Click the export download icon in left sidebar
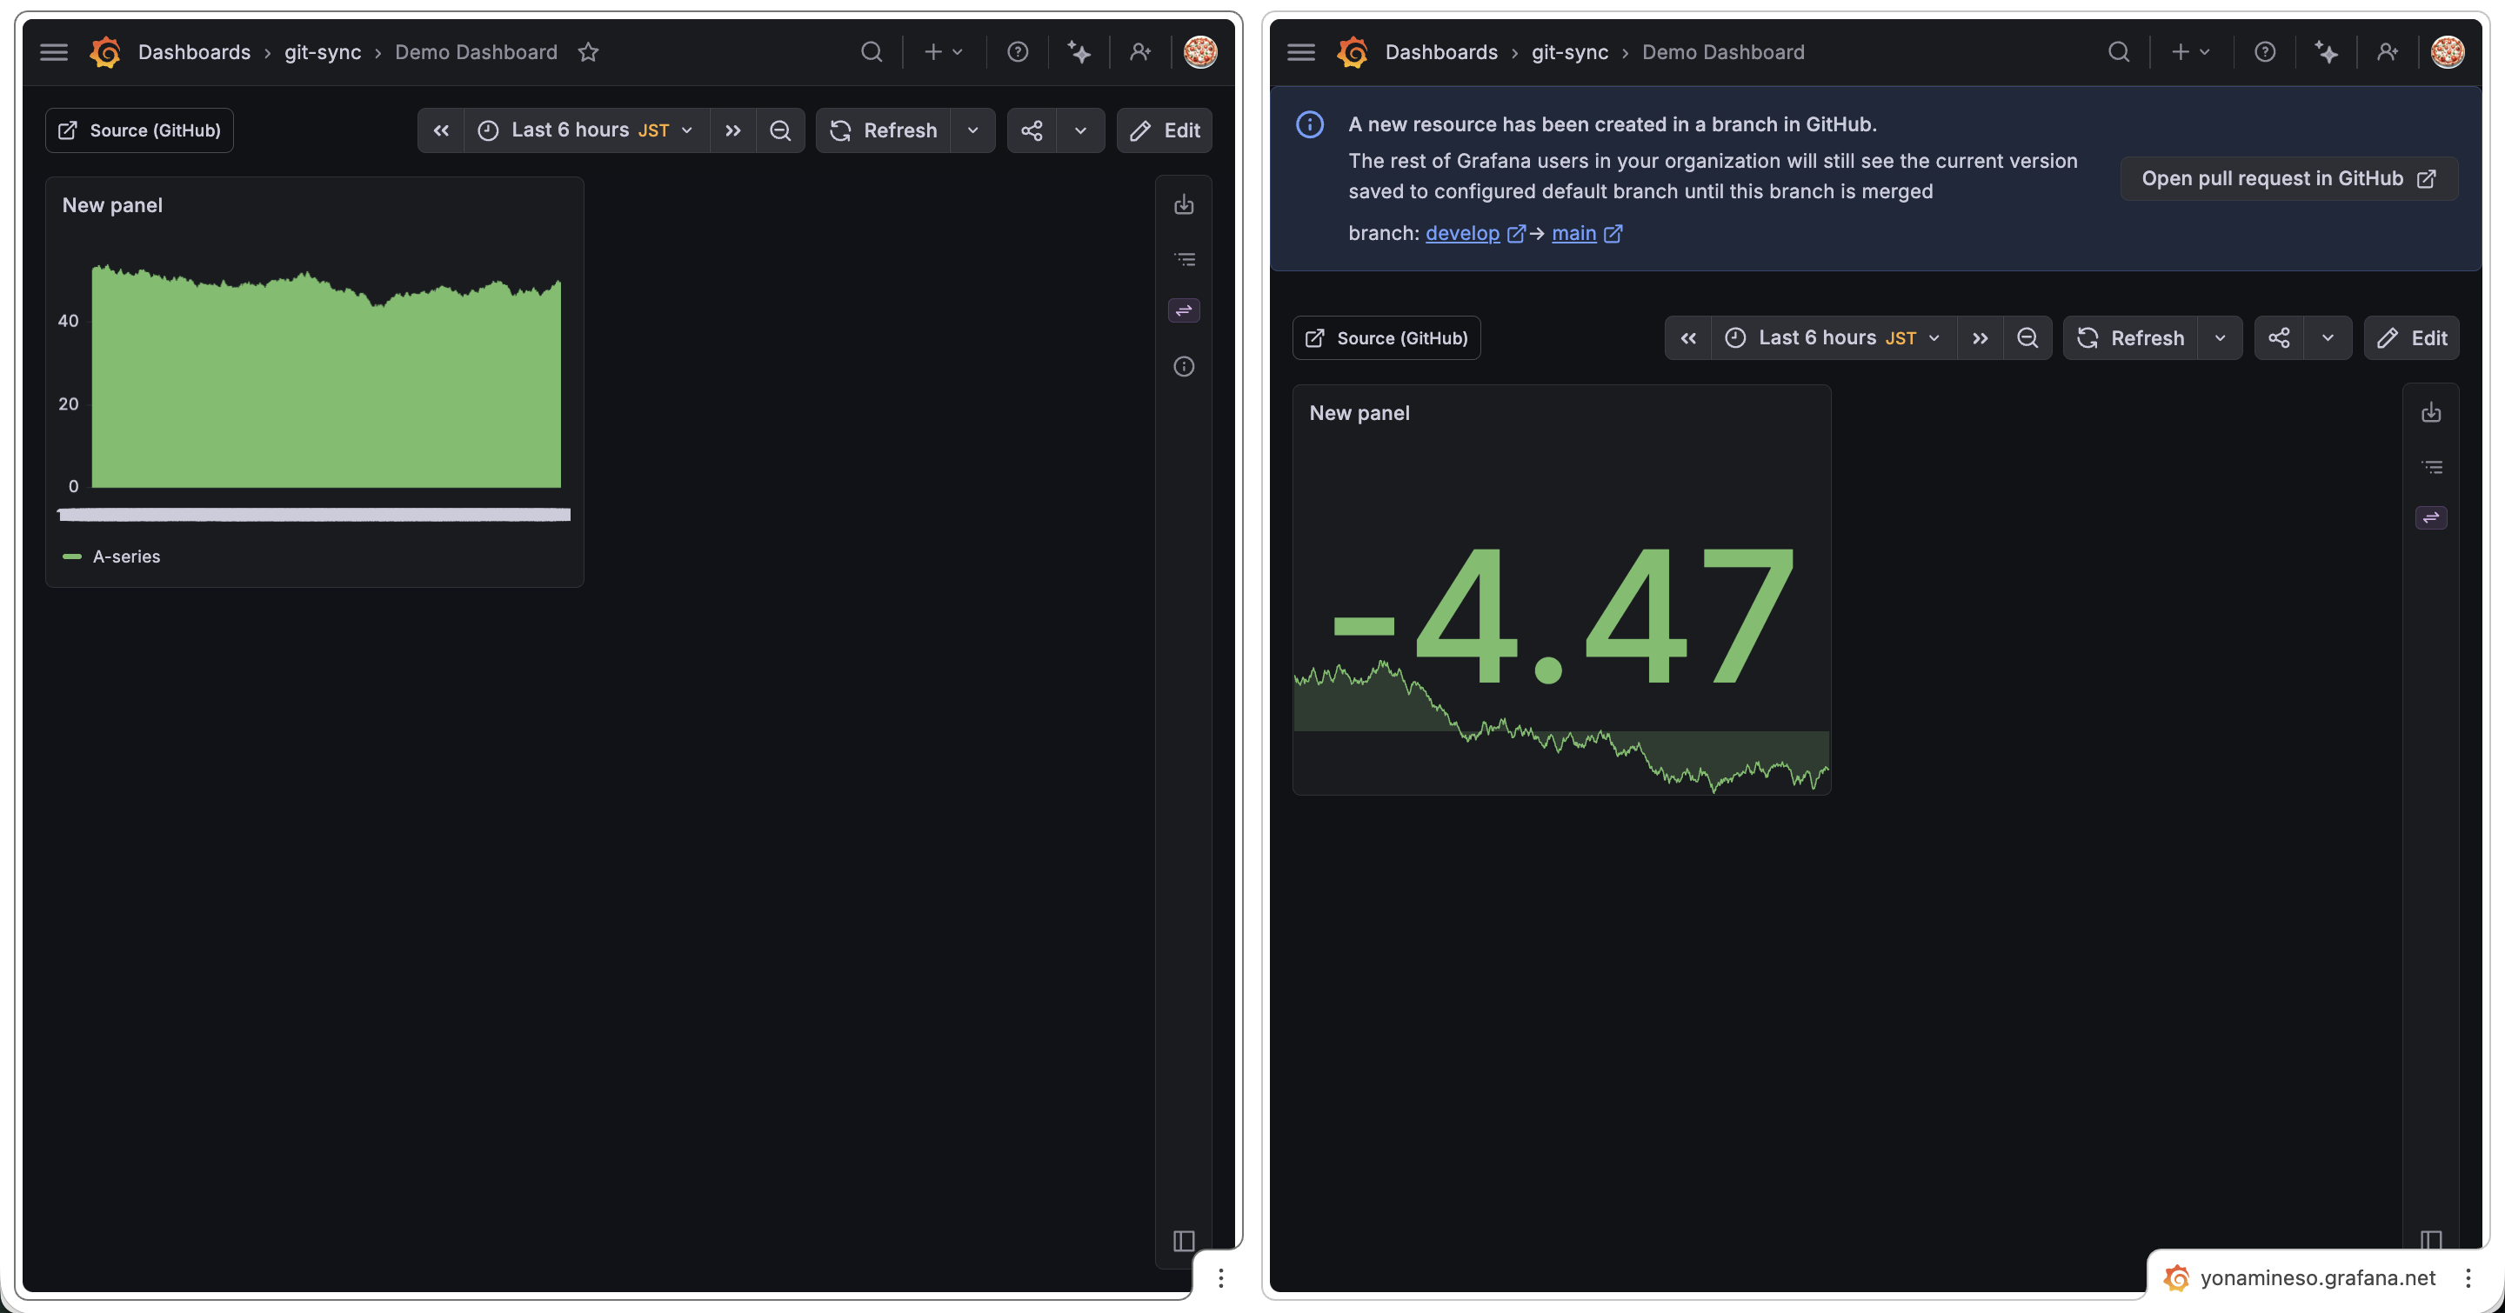The height and width of the screenshot is (1313, 2505). point(1184,205)
